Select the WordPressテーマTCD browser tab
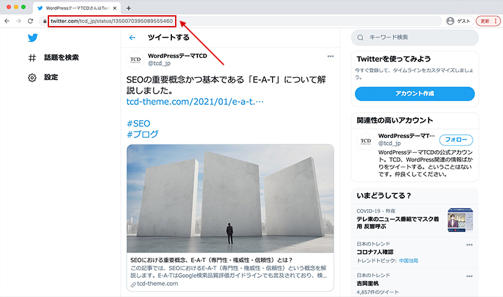Viewport: 503px width, 297px height. tap(76, 8)
